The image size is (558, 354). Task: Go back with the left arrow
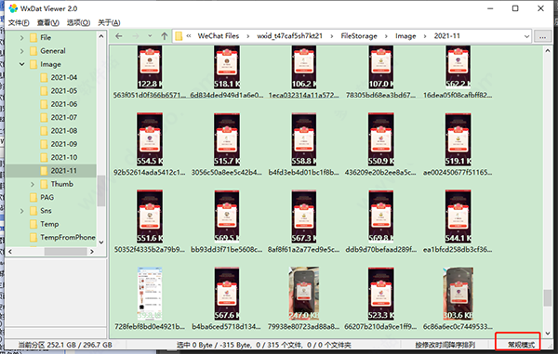(119, 36)
